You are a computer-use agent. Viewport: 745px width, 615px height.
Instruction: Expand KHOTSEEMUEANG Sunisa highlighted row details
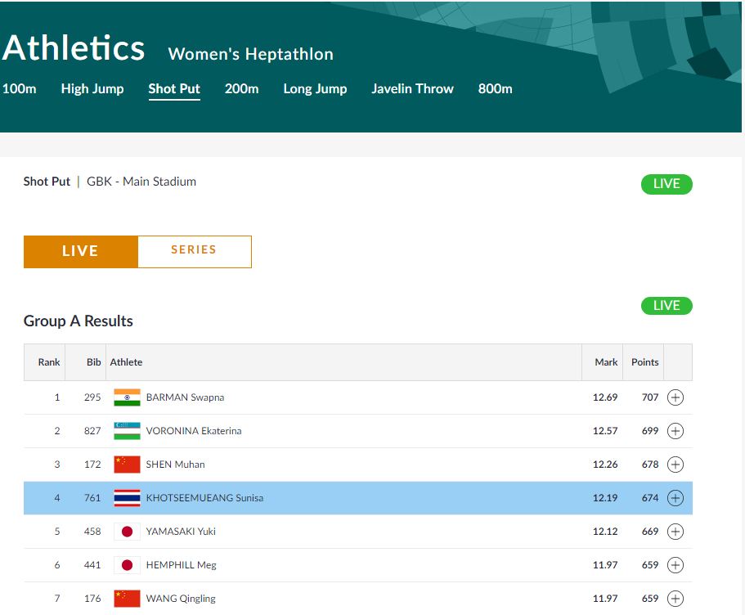pos(675,498)
